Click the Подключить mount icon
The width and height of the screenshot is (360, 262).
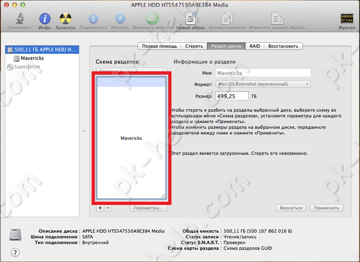93,19
